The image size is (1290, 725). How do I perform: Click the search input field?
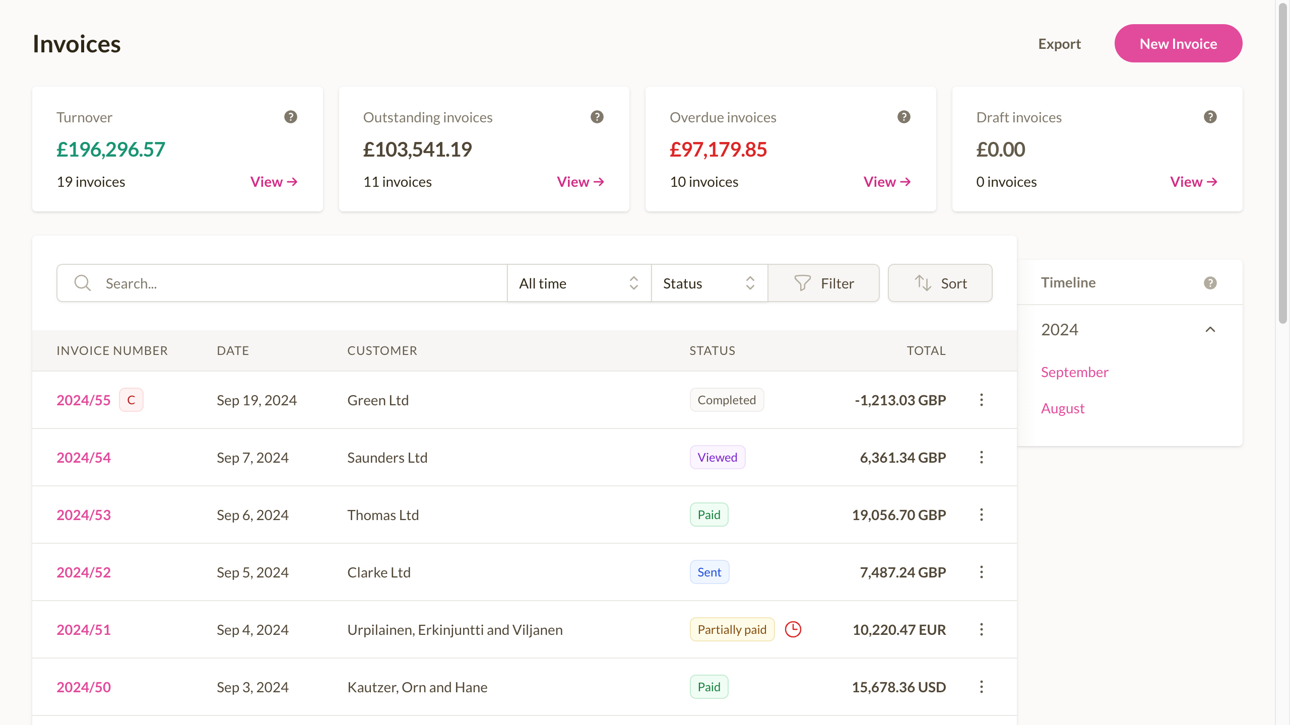click(x=281, y=283)
